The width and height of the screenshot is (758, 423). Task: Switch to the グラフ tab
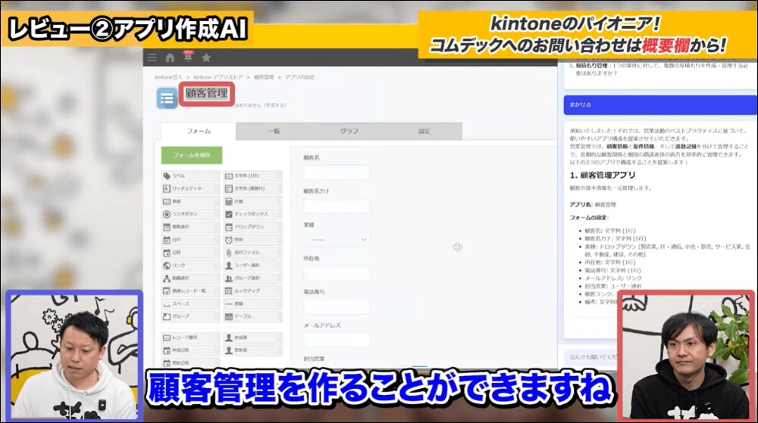(x=349, y=131)
